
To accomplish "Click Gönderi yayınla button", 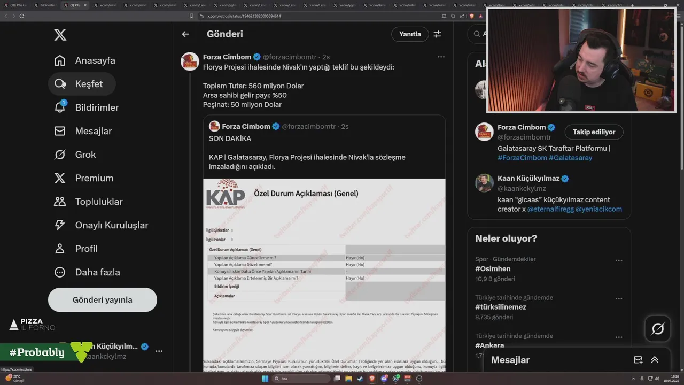I will pyautogui.click(x=103, y=300).
